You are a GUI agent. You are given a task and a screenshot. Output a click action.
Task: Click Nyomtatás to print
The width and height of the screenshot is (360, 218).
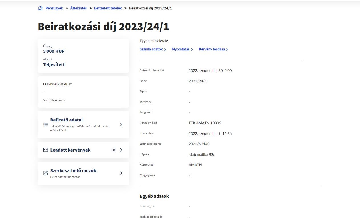183,49
